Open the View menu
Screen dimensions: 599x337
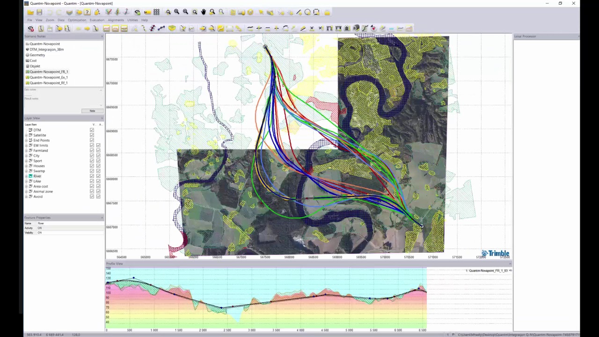click(39, 20)
